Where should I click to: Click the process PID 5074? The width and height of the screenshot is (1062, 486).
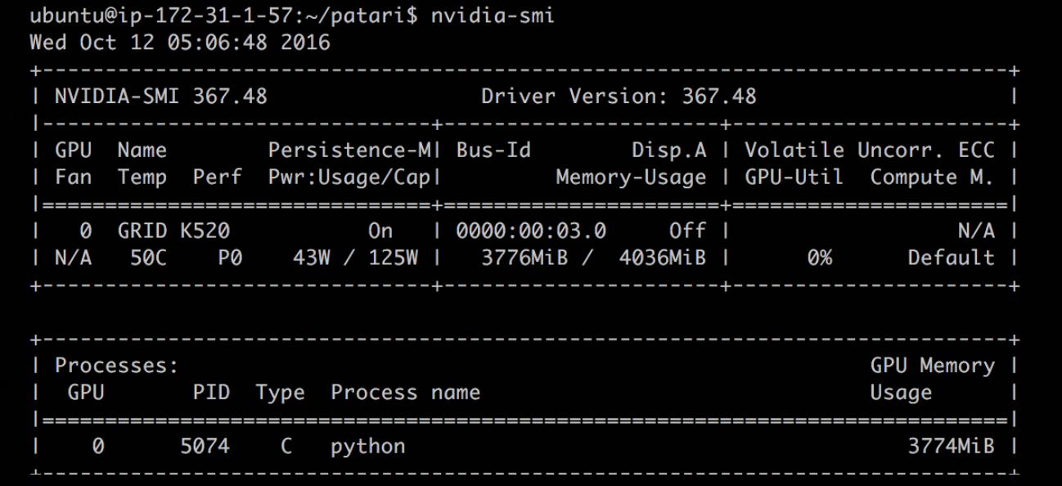(205, 447)
